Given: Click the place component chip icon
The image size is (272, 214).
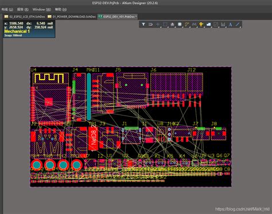Looking at the screenshot, I should [180, 25].
